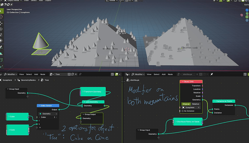Image resolution: width=249 pixels, height=143 pixels.
Task: Open View menu in left node editor
Action: 21,74
